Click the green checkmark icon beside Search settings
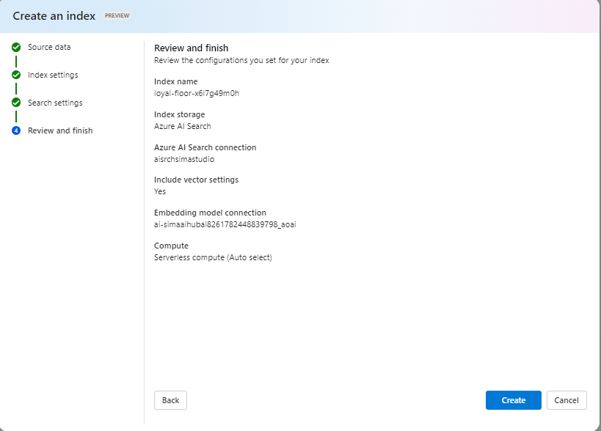The image size is (601, 431). click(x=16, y=103)
